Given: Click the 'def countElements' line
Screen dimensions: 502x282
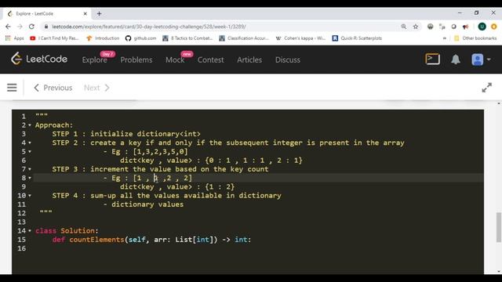Looking at the screenshot, I should tap(151, 240).
